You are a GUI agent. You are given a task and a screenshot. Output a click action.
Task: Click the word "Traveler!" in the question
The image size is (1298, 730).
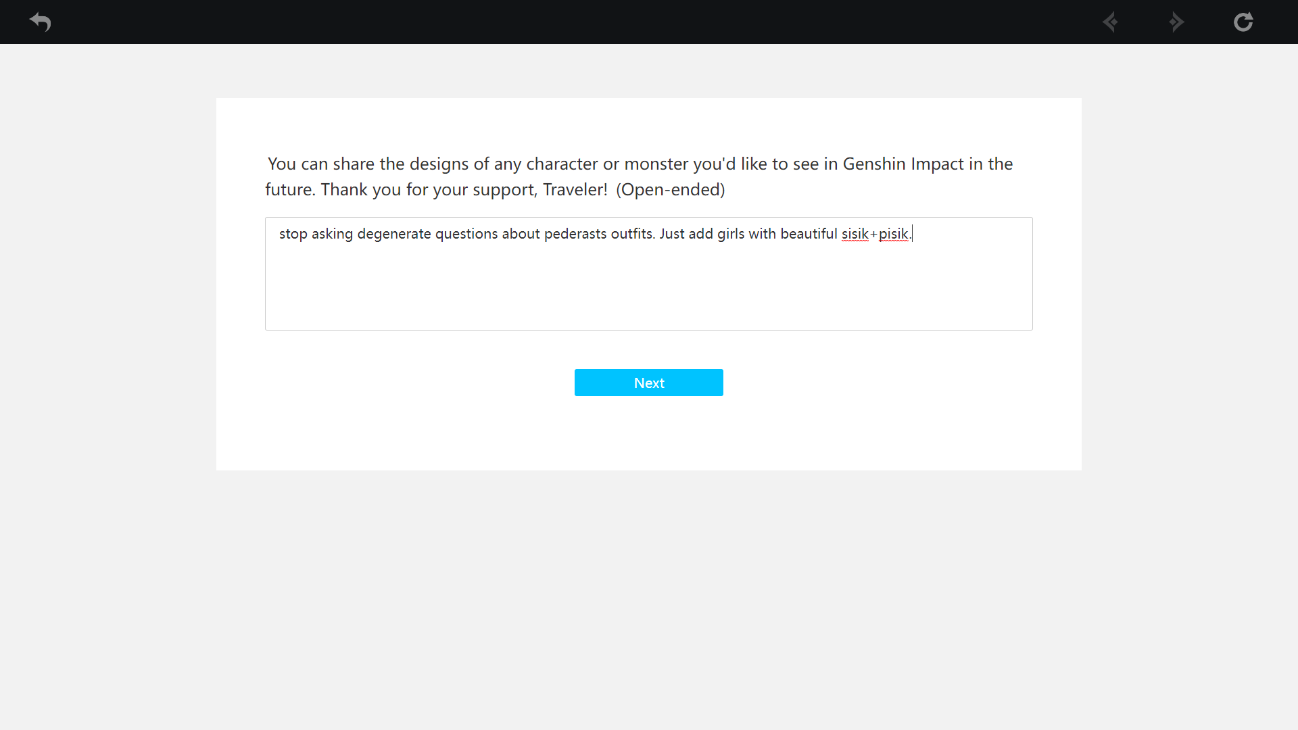click(575, 190)
